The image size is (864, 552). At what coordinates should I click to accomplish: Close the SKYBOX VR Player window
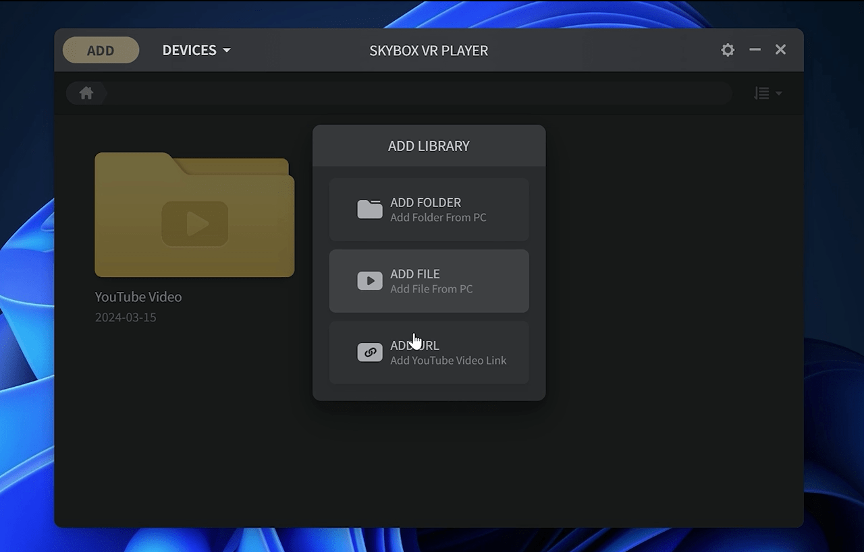pyautogui.click(x=780, y=50)
